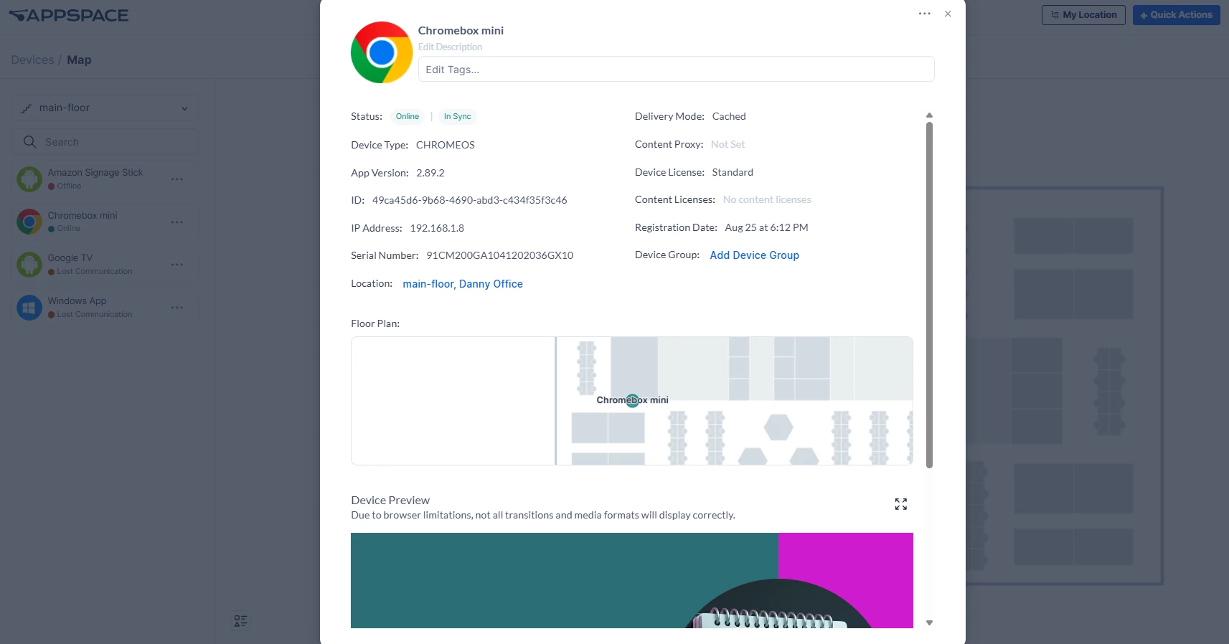
Task: Select Google TV device
Action: 105,265
